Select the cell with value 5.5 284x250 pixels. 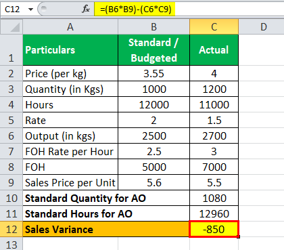214,182
